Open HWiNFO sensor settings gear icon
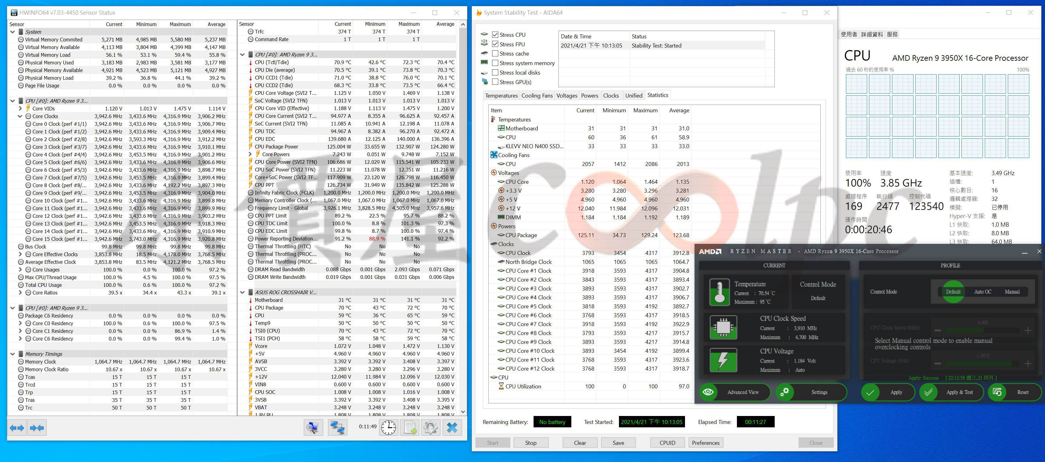This screenshot has height=462, width=1045. coord(430,428)
